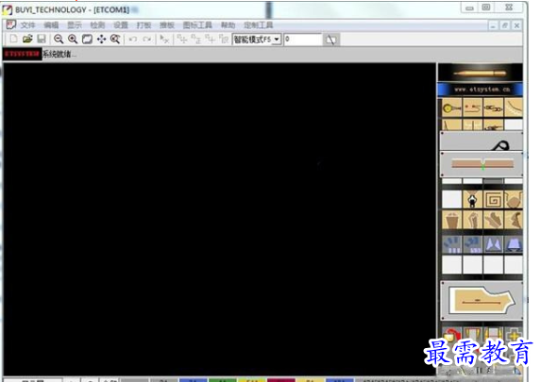Select the tape measure tool icon
This screenshot has width=541, height=382.
coord(451,108)
